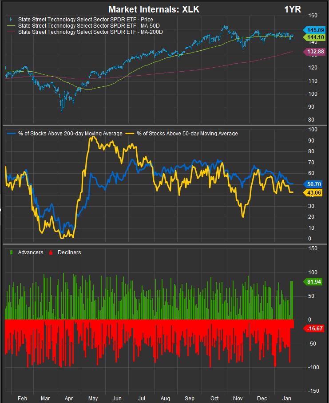
Task: Click the MA-50D legend line marker
Action: tap(11, 26)
